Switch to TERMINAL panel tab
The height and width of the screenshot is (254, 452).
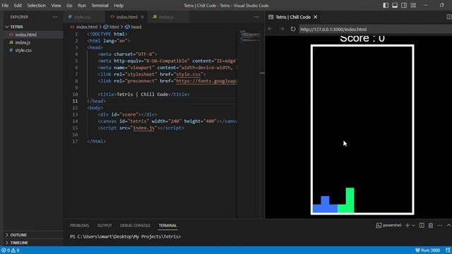coord(167,226)
